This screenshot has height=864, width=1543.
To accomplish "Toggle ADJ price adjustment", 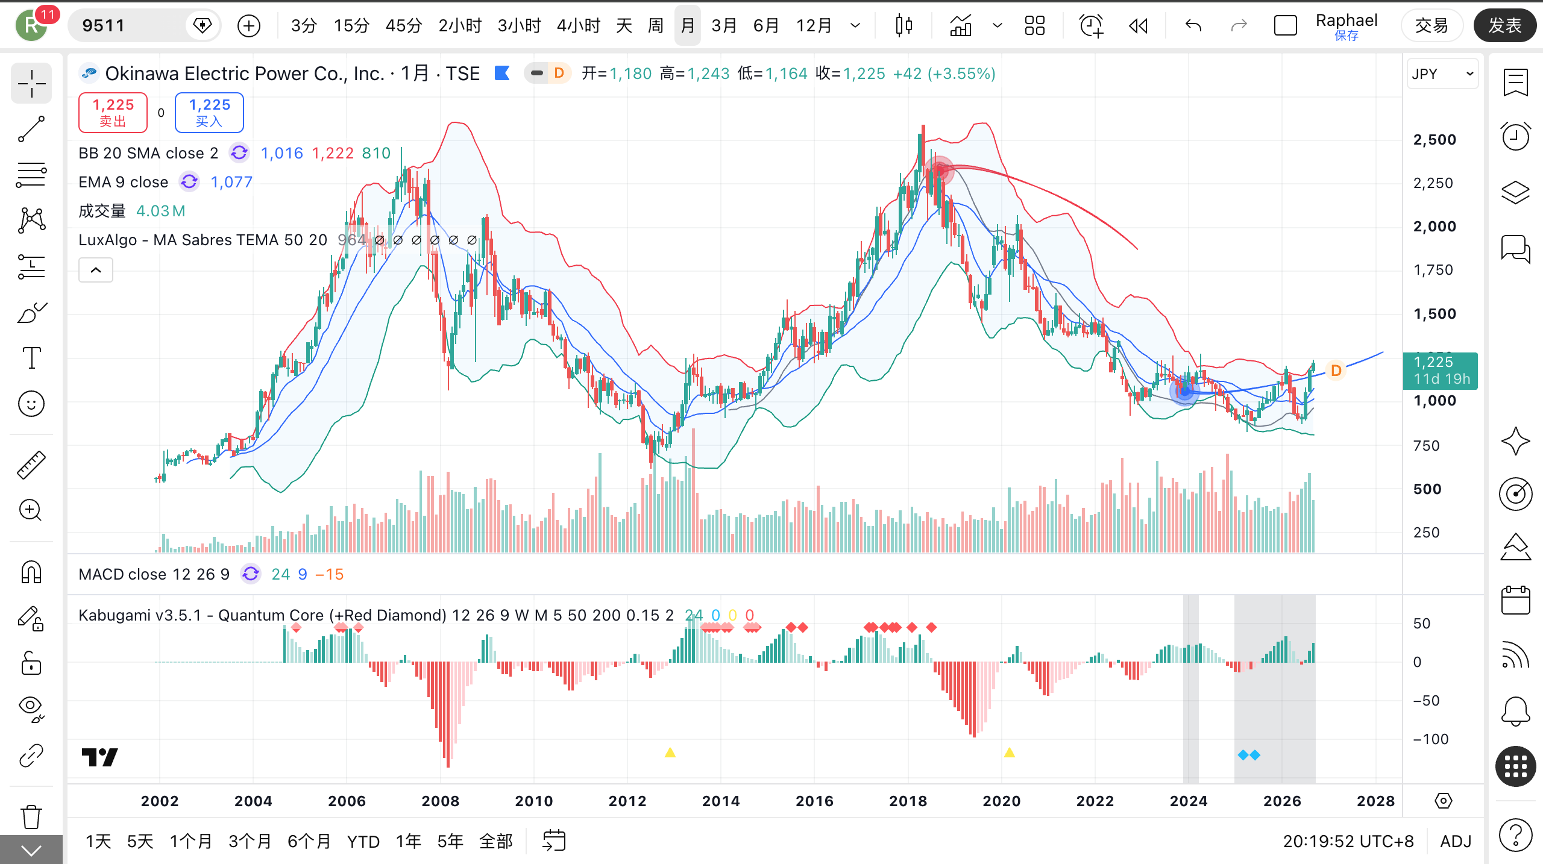I will pyautogui.click(x=1456, y=841).
